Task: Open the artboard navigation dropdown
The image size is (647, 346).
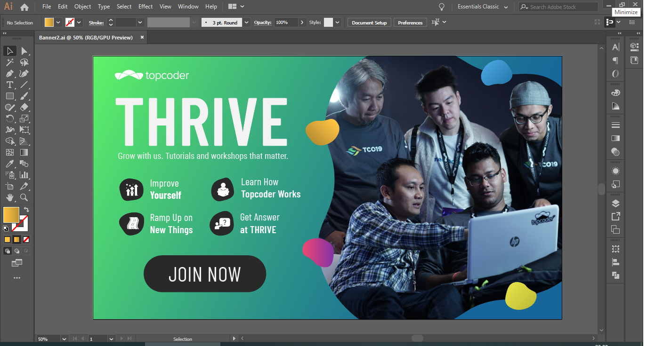Action: pyautogui.click(x=111, y=338)
